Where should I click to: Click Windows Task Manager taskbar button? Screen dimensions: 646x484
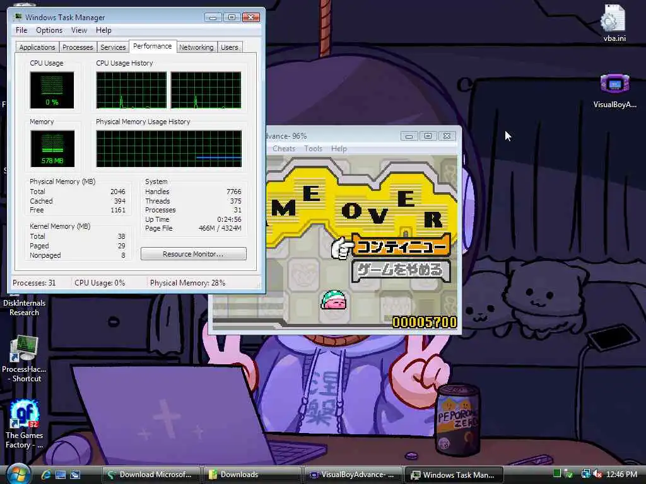coord(454,475)
